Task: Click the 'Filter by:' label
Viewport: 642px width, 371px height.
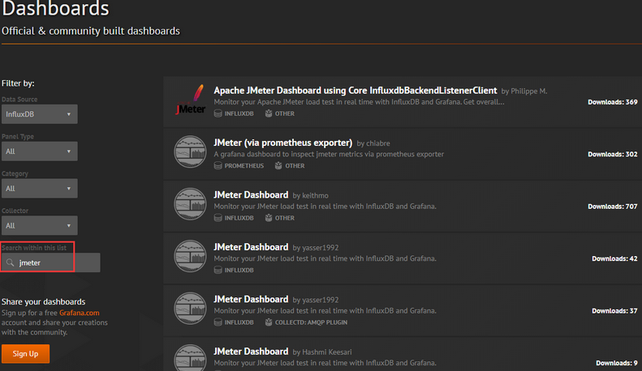Action: click(18, 83)
